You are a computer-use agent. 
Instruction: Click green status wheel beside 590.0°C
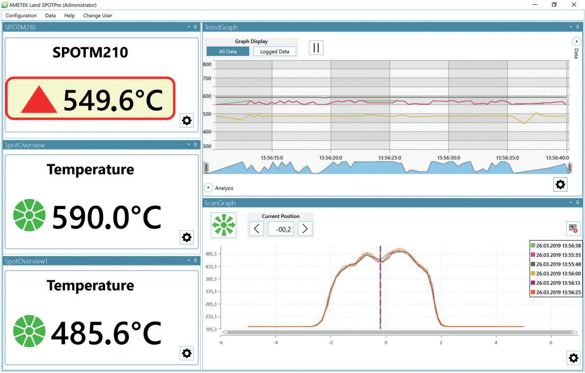29,215
